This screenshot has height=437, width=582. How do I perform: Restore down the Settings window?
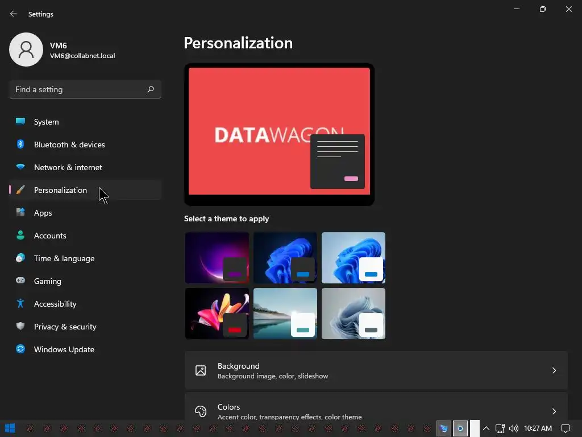click(x=542, y=9)
